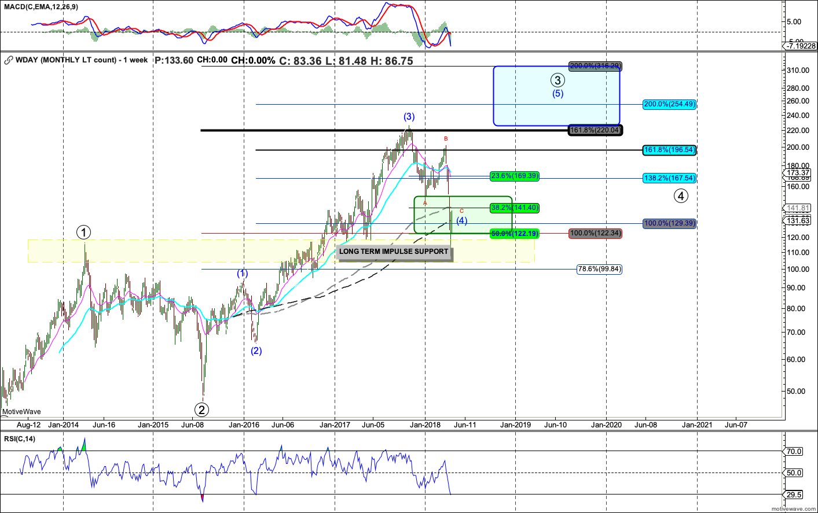The height and width of the screenshot is (513, 818).
Task: Select the Jan-2018 date axis label
Action: pos(425,425)
